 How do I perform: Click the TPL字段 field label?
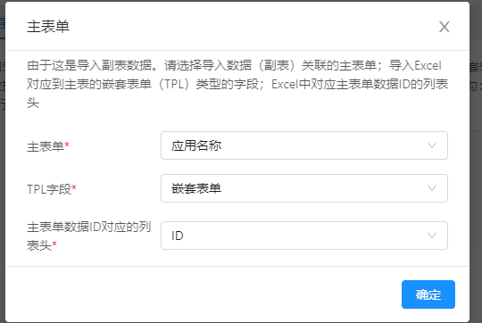pos(49,189)
